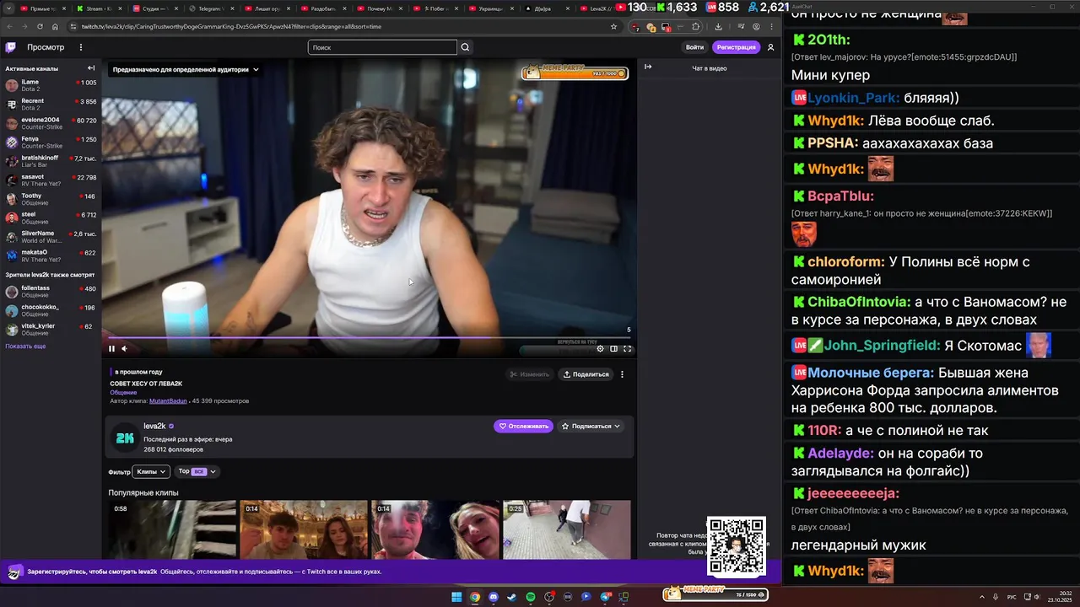The height and width of the screenshot is (607, 1080).
Task: Click the Войти login button
Action: pos(694,47)
